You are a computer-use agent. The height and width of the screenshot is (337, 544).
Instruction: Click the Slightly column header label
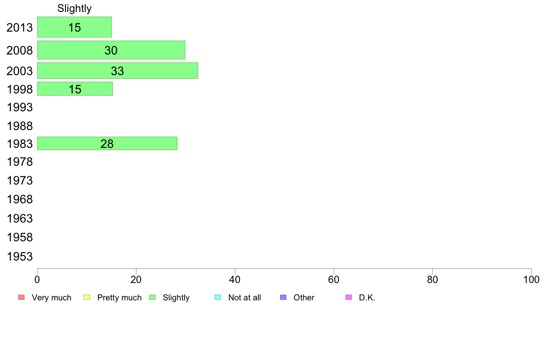(x=74, y=8)
